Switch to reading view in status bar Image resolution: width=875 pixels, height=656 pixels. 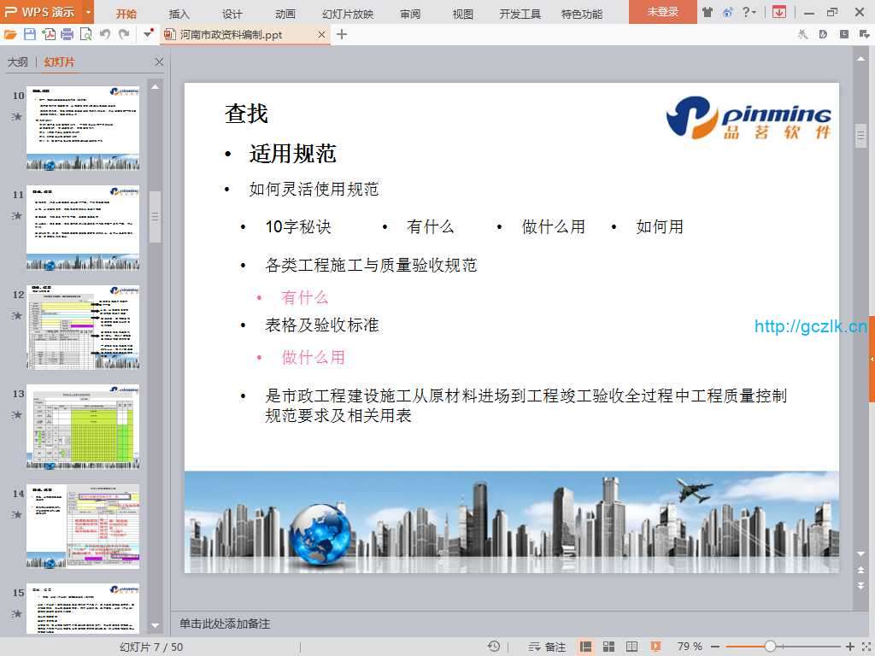(632, 647)
